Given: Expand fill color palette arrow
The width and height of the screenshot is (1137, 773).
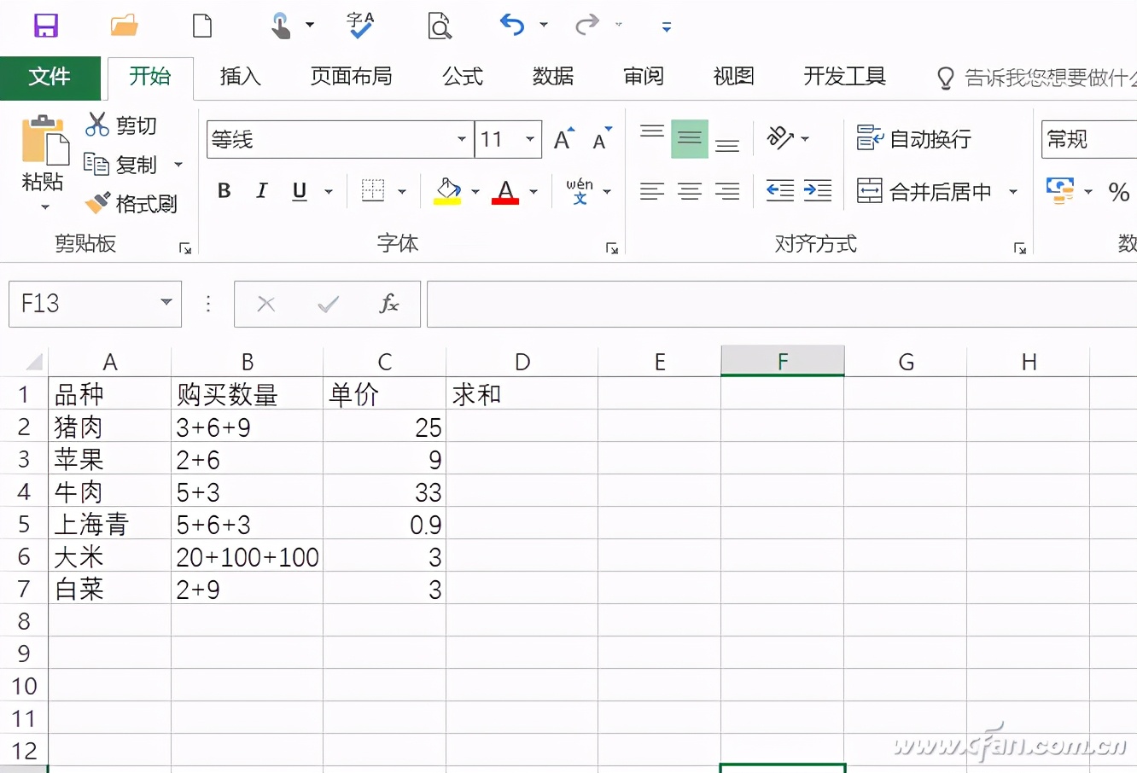Looking at the screenshot, I should [x=475, y=192].
